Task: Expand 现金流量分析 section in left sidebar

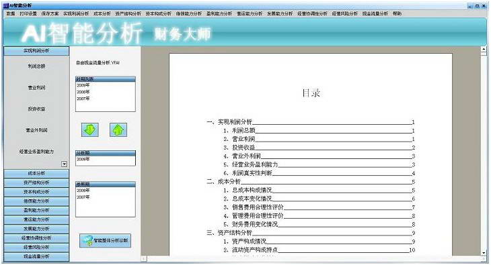Action: tap(36, 256)
